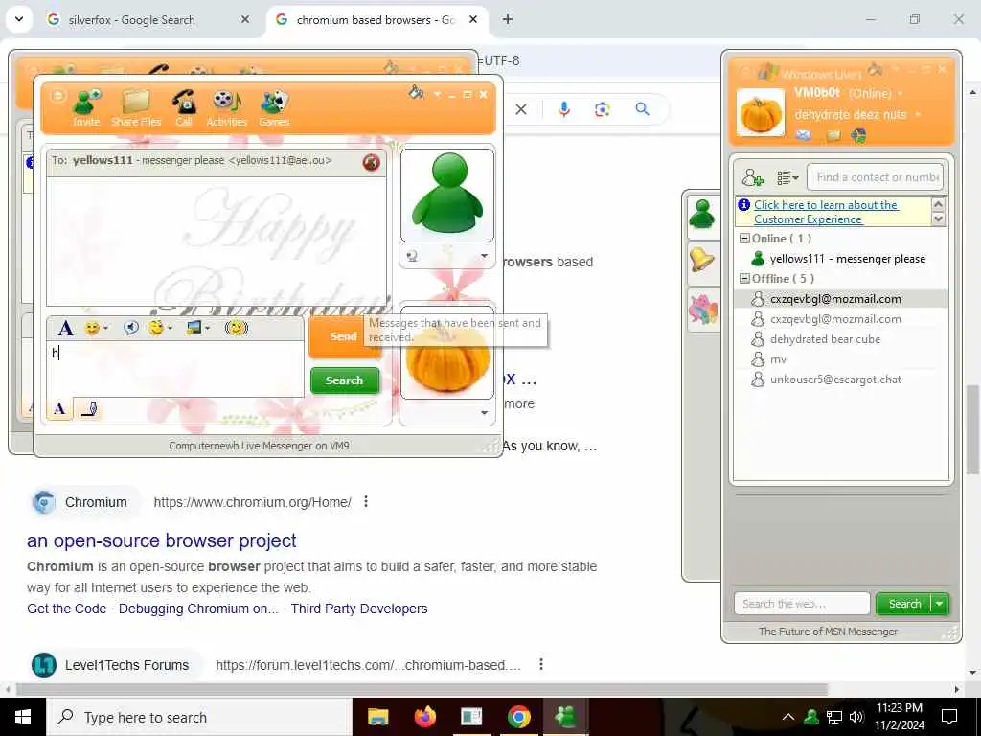Launch Games from the chat toolbar
Image resolution: width=981 pixels, height=736 pixels.
point(274,107)
